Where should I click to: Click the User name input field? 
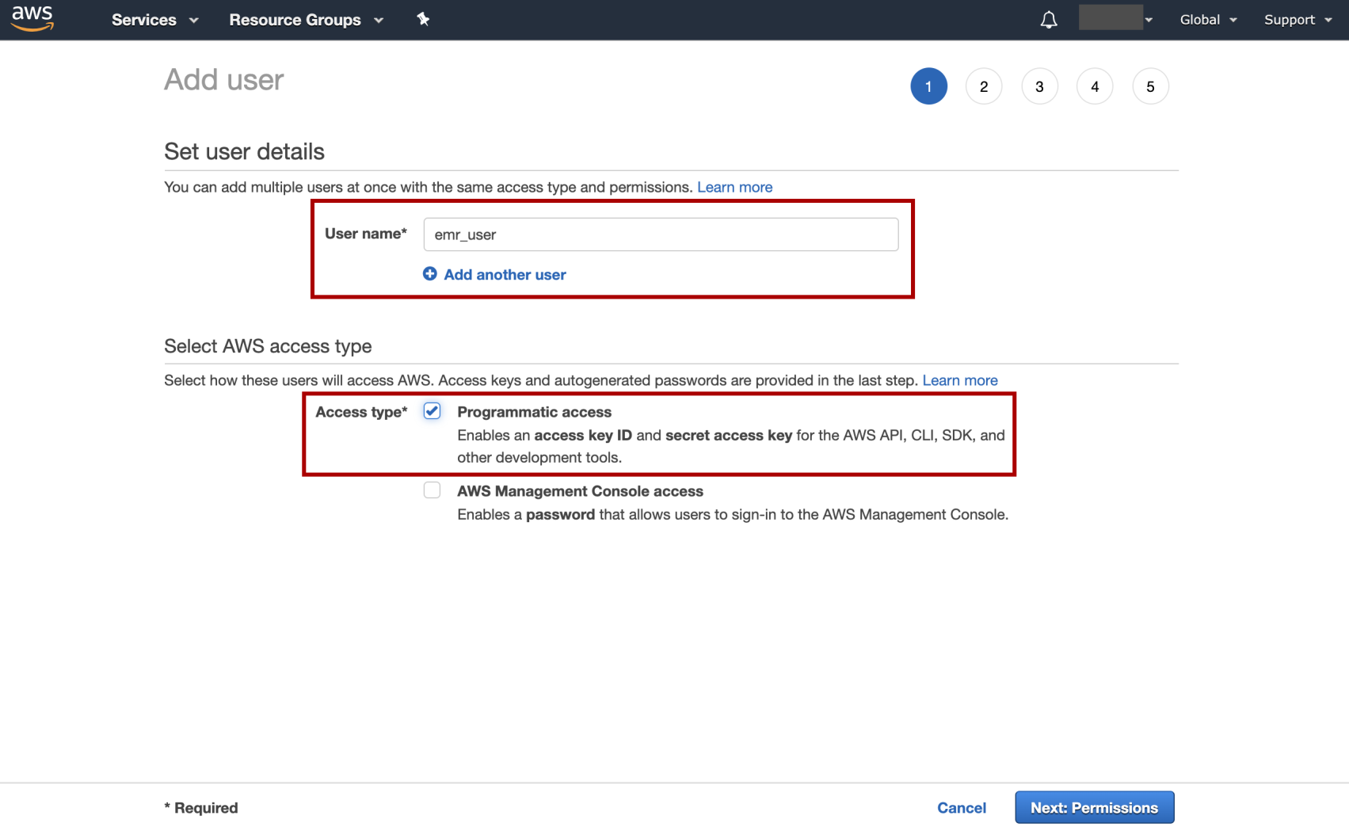click(661, 234)
